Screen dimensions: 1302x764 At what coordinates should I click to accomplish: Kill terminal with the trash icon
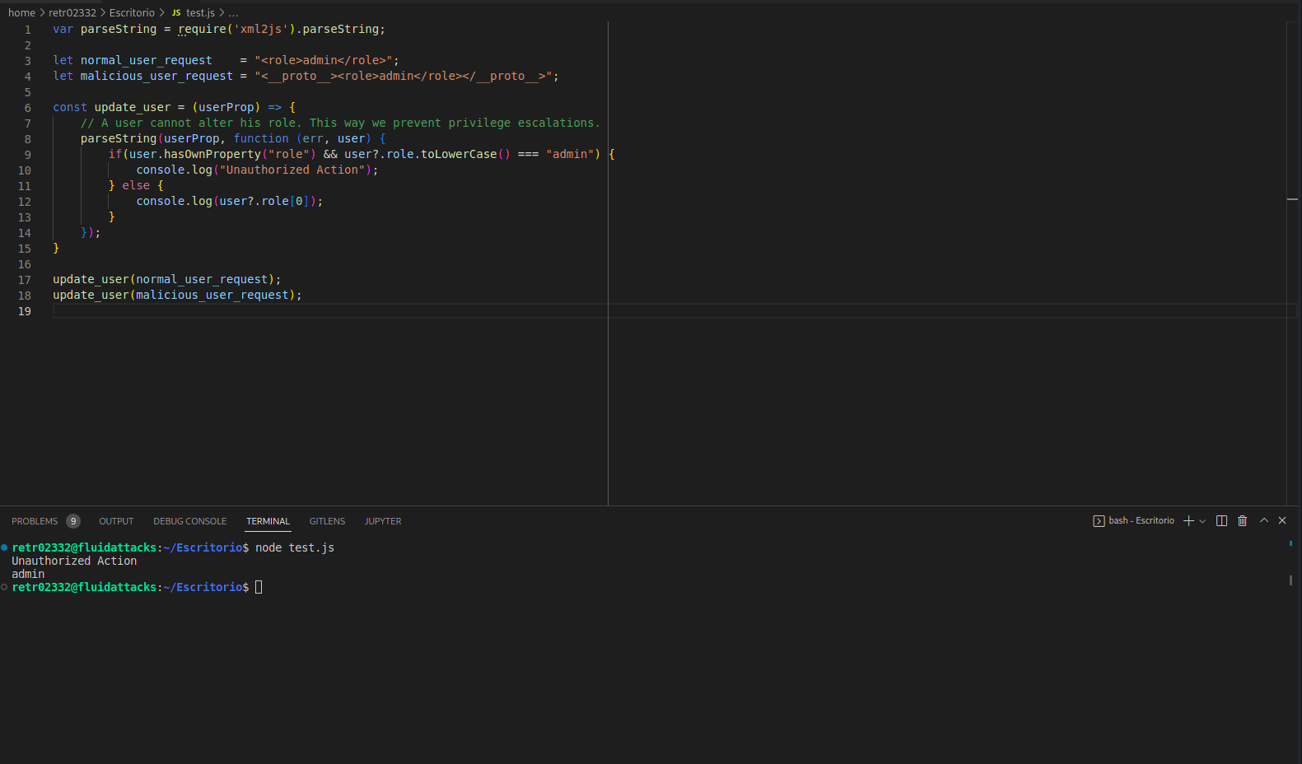[x=1243, y=521]
